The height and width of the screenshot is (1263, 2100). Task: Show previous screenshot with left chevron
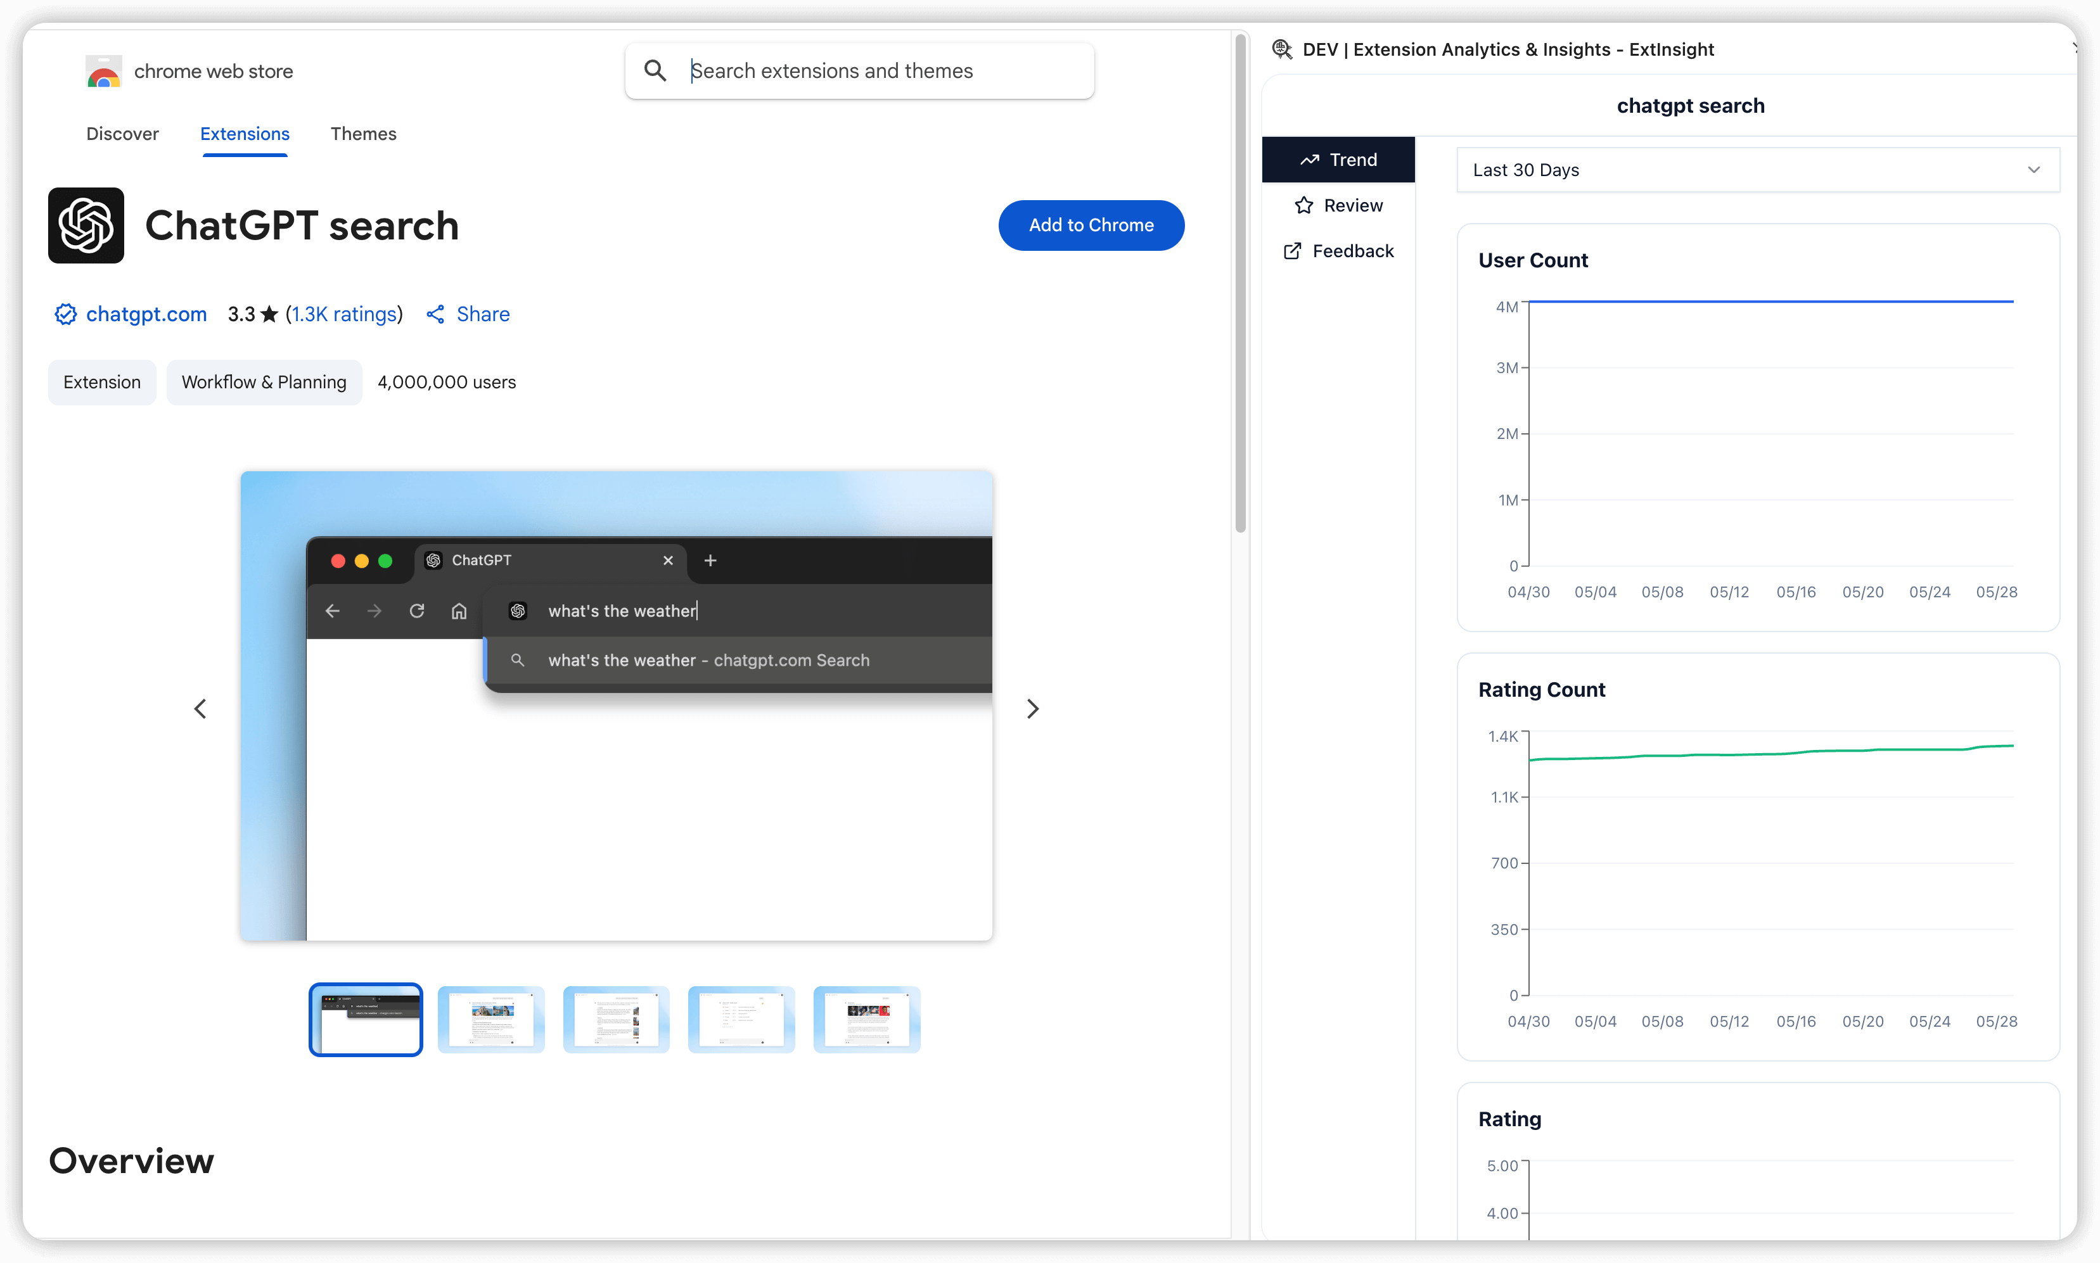click(200, 708)
